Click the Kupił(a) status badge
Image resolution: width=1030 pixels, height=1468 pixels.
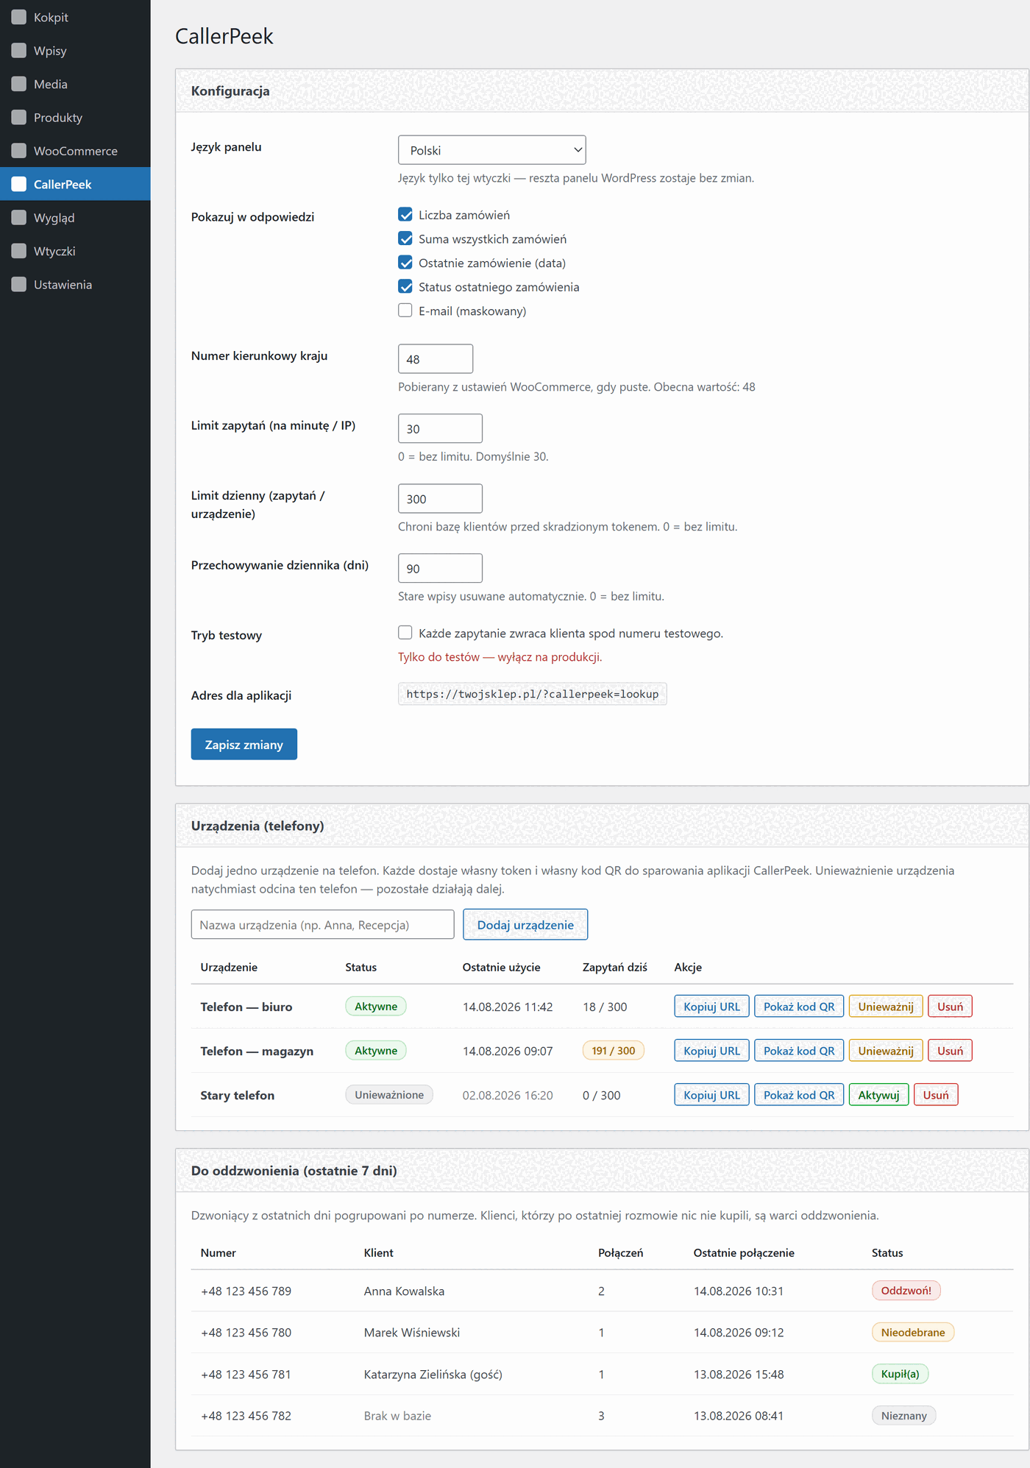[x=901, y=1374]
